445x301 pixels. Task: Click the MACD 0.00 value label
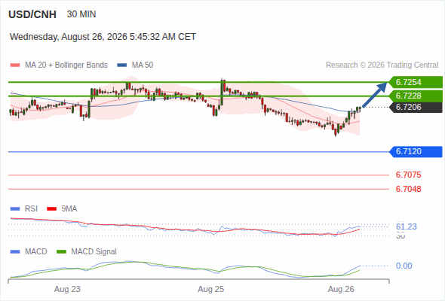click(x=404, y=266)
